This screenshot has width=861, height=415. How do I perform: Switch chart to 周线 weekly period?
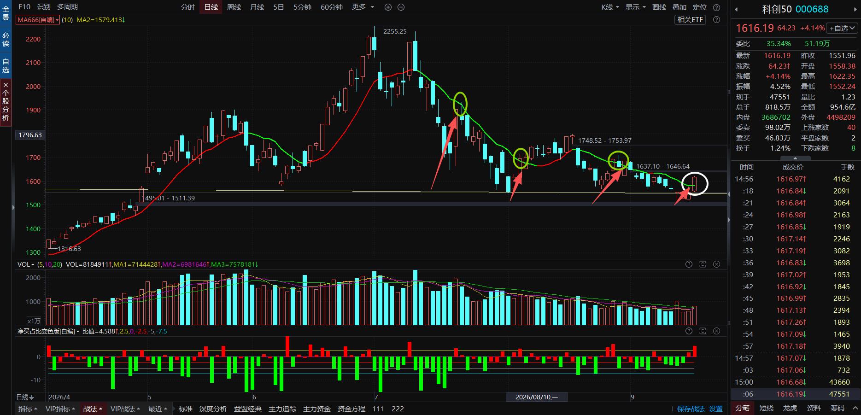pos(234,7)
